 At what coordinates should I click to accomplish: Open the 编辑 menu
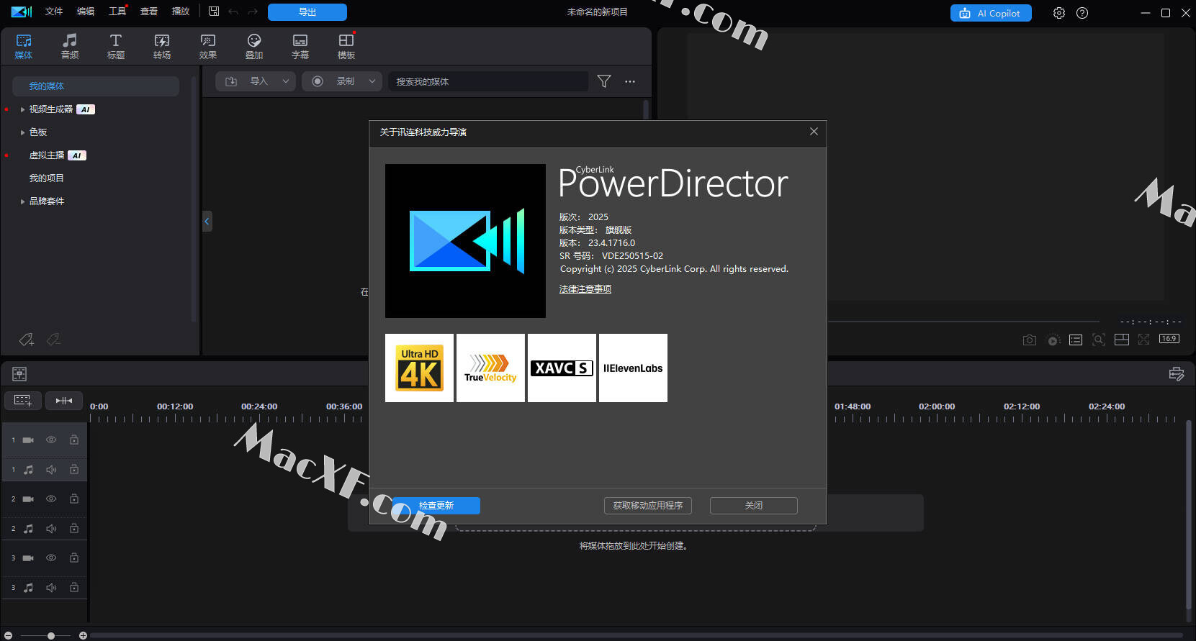(86, 12)
